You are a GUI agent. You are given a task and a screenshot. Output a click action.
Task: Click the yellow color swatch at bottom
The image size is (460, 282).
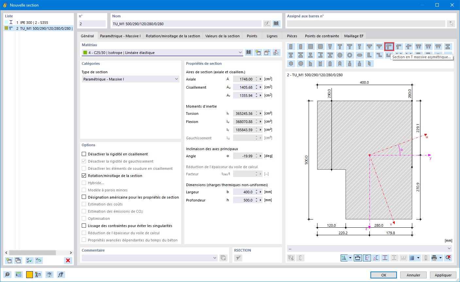[29, 275]
